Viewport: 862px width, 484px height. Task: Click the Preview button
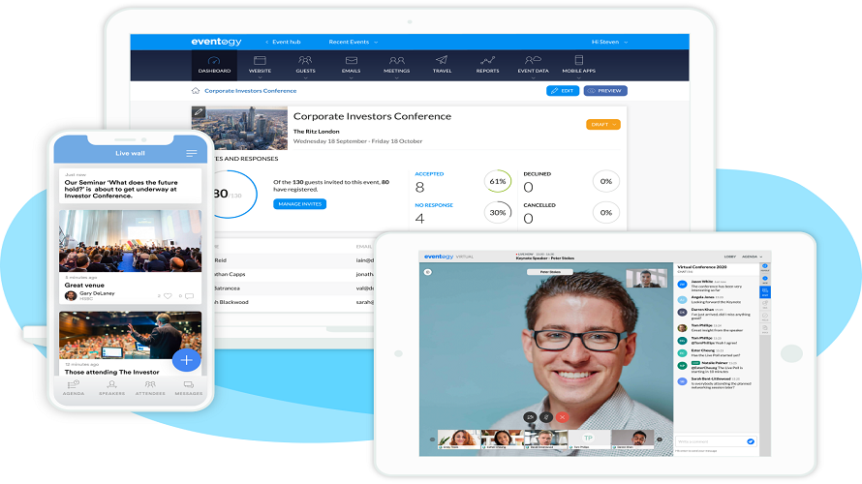pyautogui.click(x=605, y=91)
